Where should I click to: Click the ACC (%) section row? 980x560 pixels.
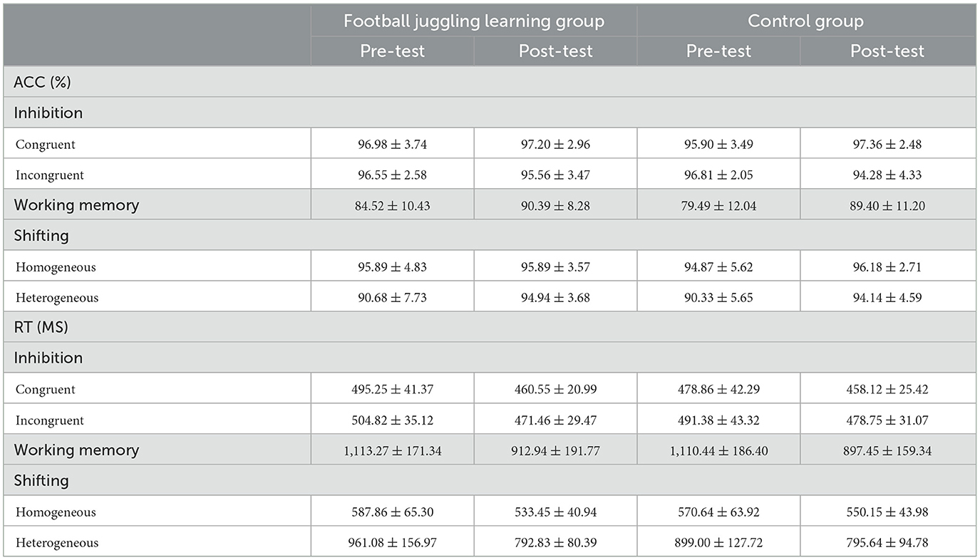pyautogui.click(x=490, y=82)
